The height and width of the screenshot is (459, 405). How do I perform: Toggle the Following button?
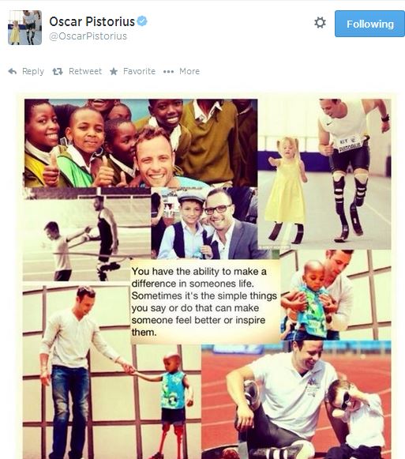tap(369, 24)
